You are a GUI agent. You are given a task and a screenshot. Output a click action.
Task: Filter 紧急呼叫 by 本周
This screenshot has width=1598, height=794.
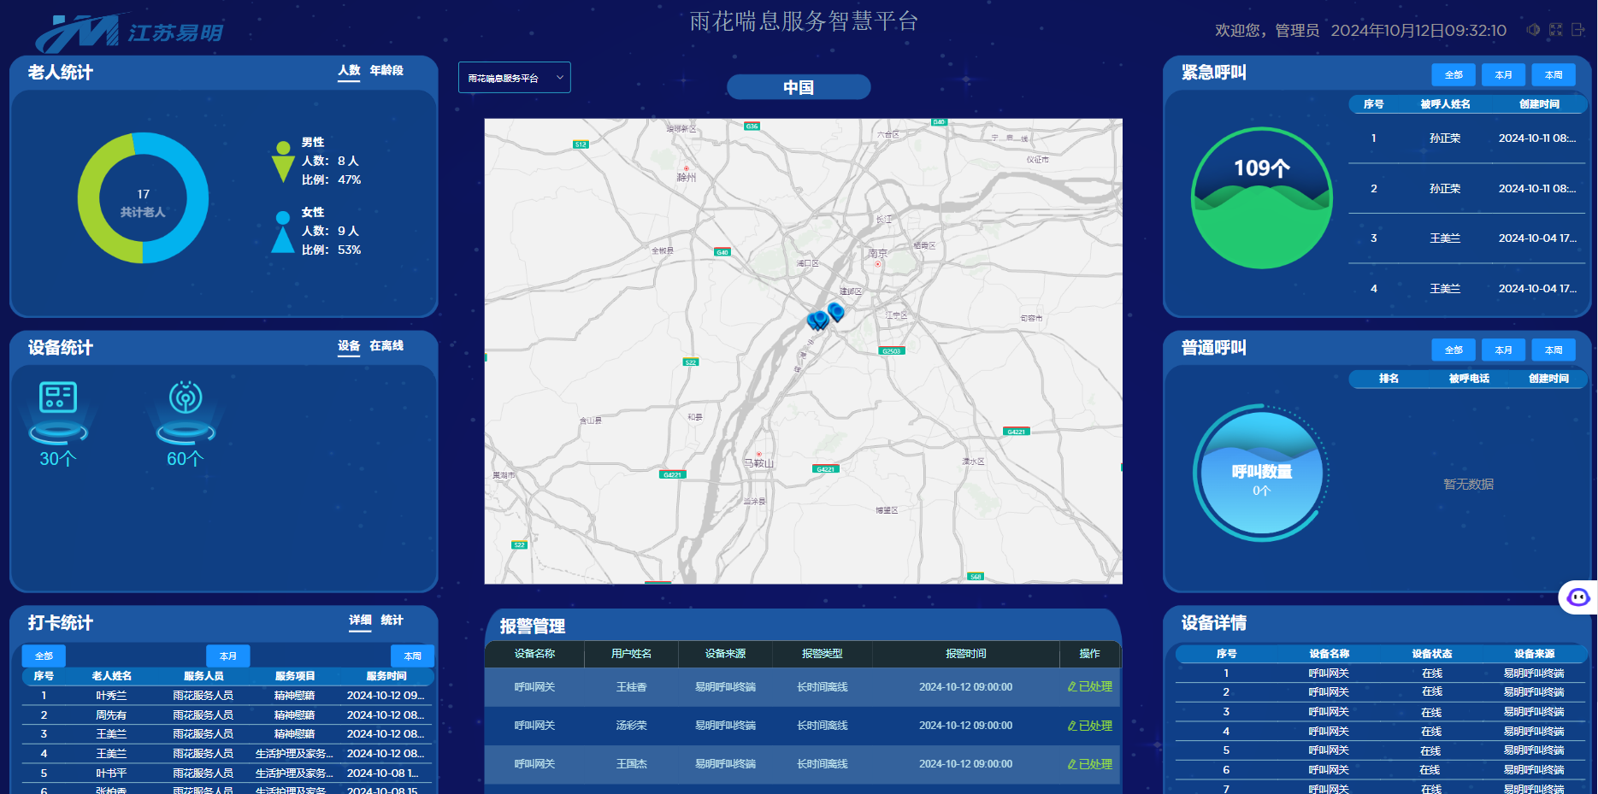1554,74
